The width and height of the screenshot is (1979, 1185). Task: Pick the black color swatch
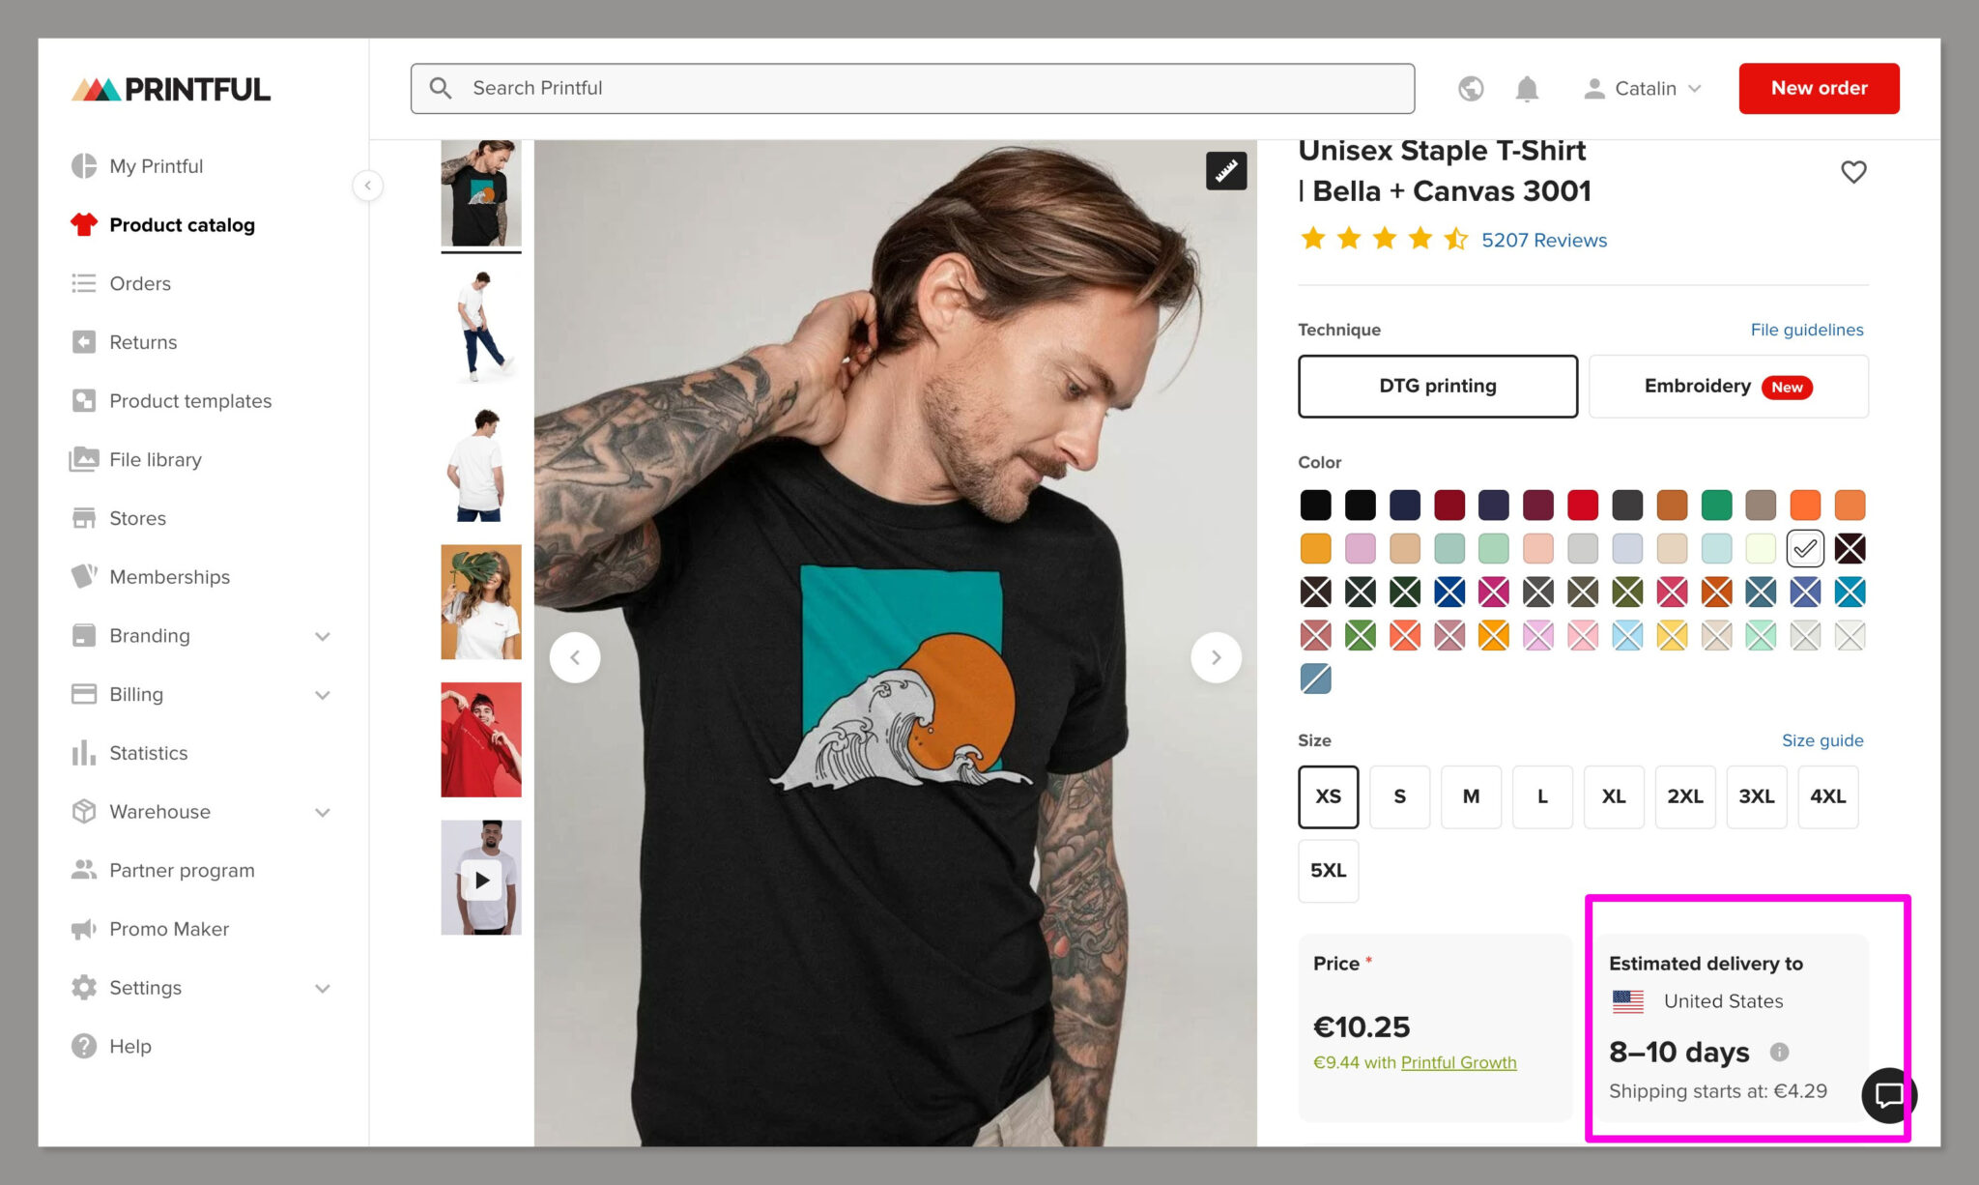(1315, 505)
